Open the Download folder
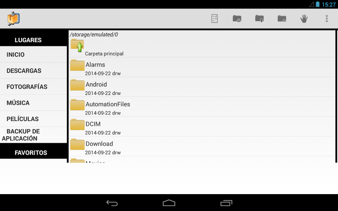 tap(202, 146)
